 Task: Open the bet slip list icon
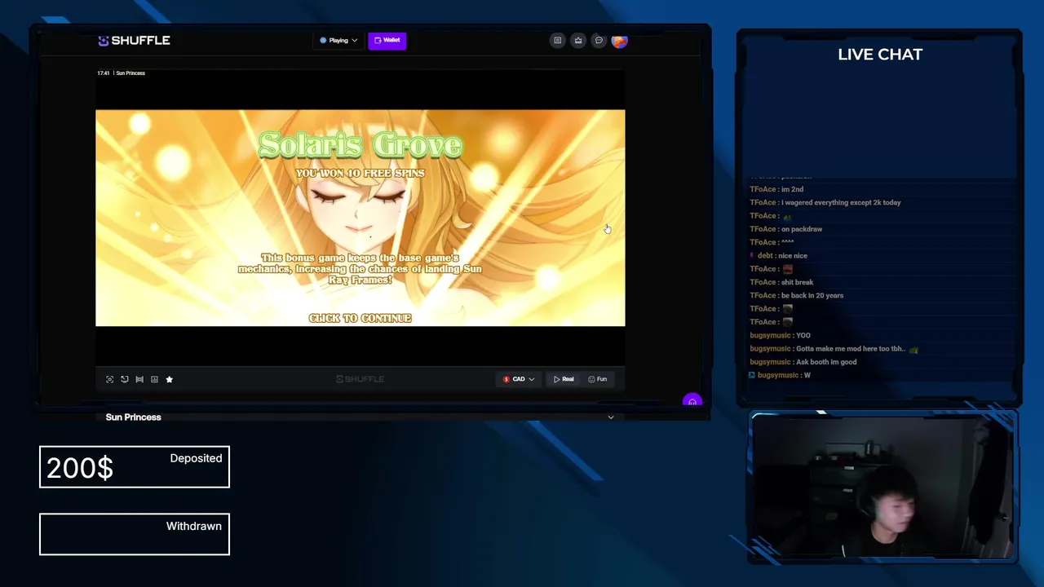click(558, 40)
